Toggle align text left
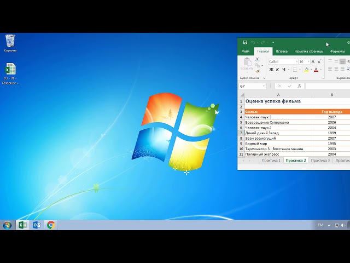Screen dimensions: 350x263 (x=330, y=70)
